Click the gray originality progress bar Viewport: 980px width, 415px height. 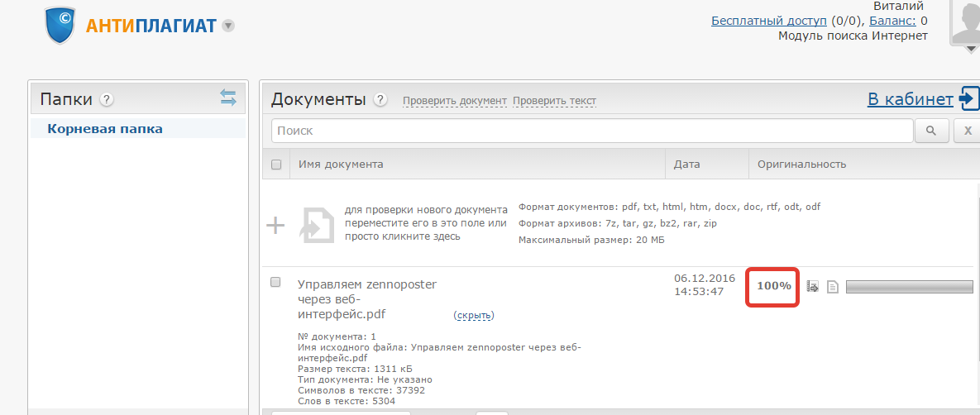[x=910, y=287]
